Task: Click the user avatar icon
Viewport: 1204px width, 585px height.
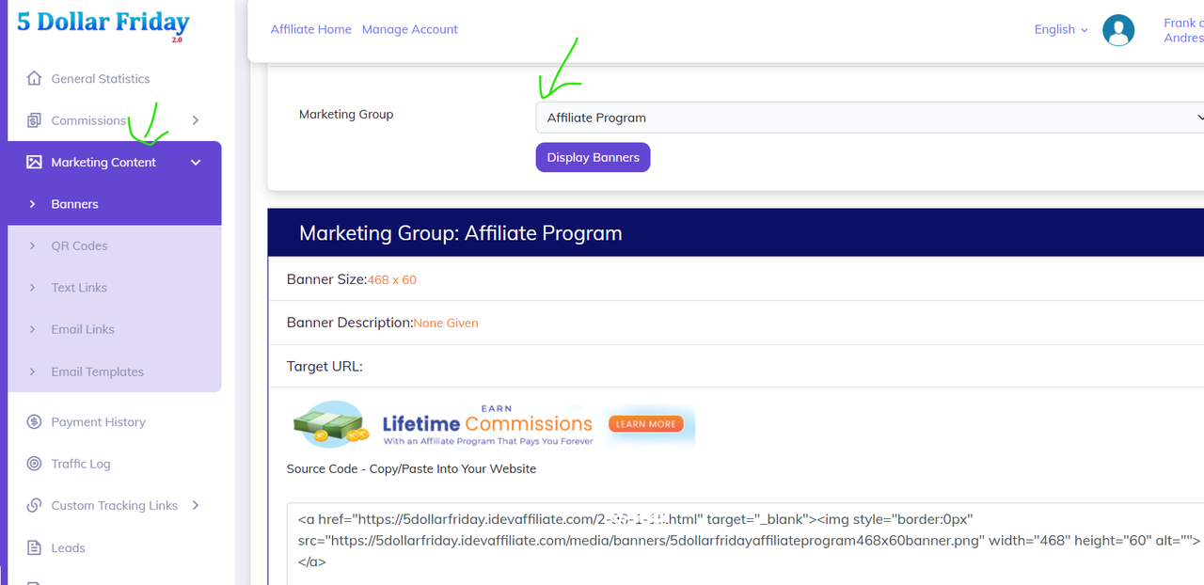Action: tap(1118, 30)
